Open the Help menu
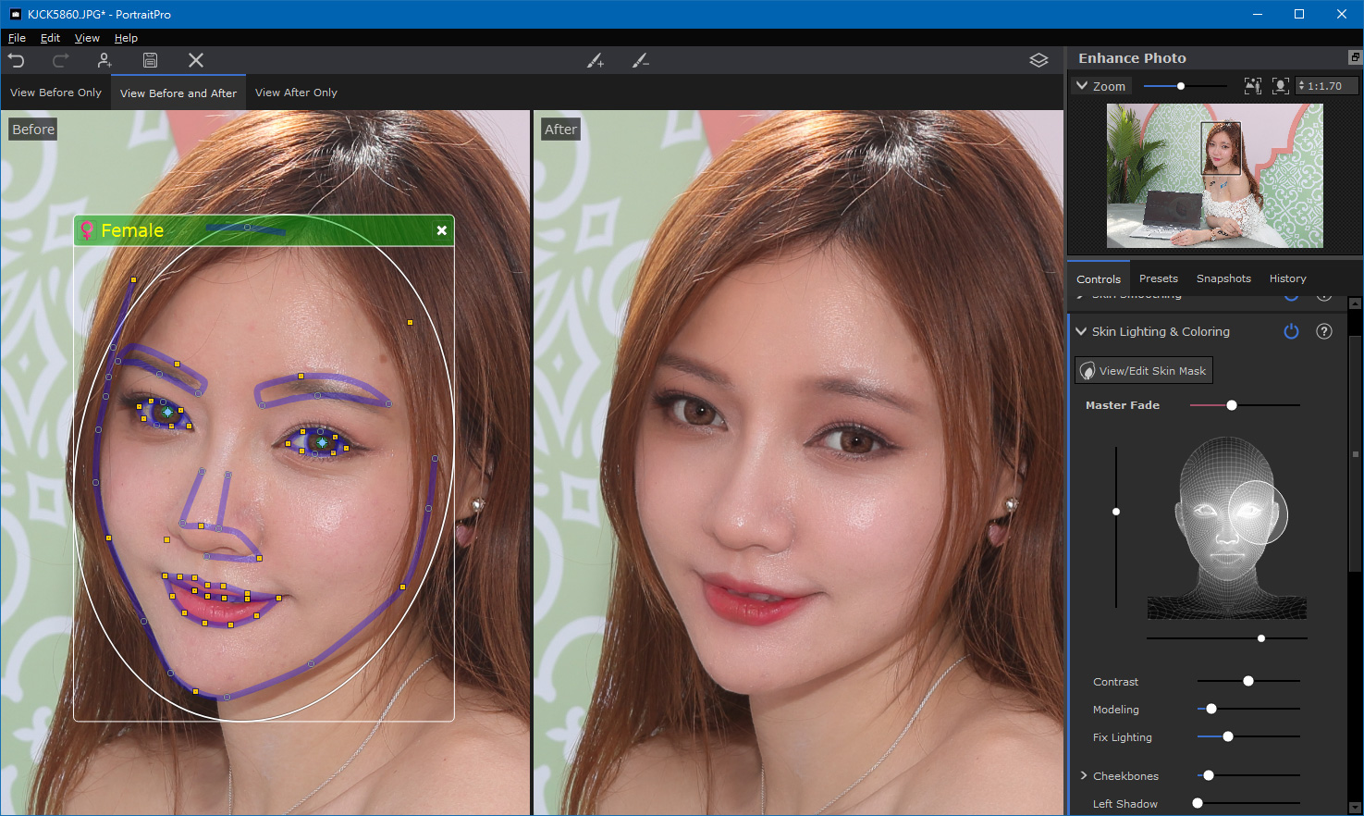The image size is (1364, 816). (126, 38)
